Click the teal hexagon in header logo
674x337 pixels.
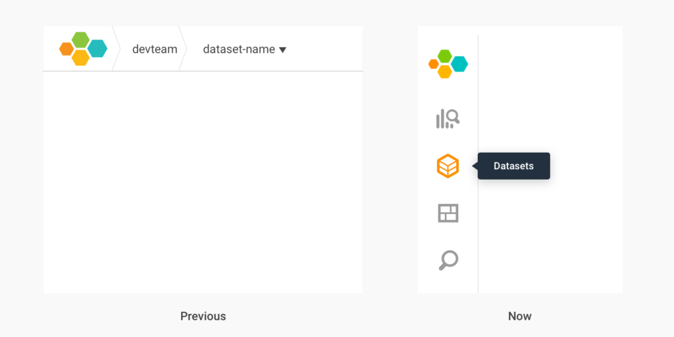tap(97, 49)
